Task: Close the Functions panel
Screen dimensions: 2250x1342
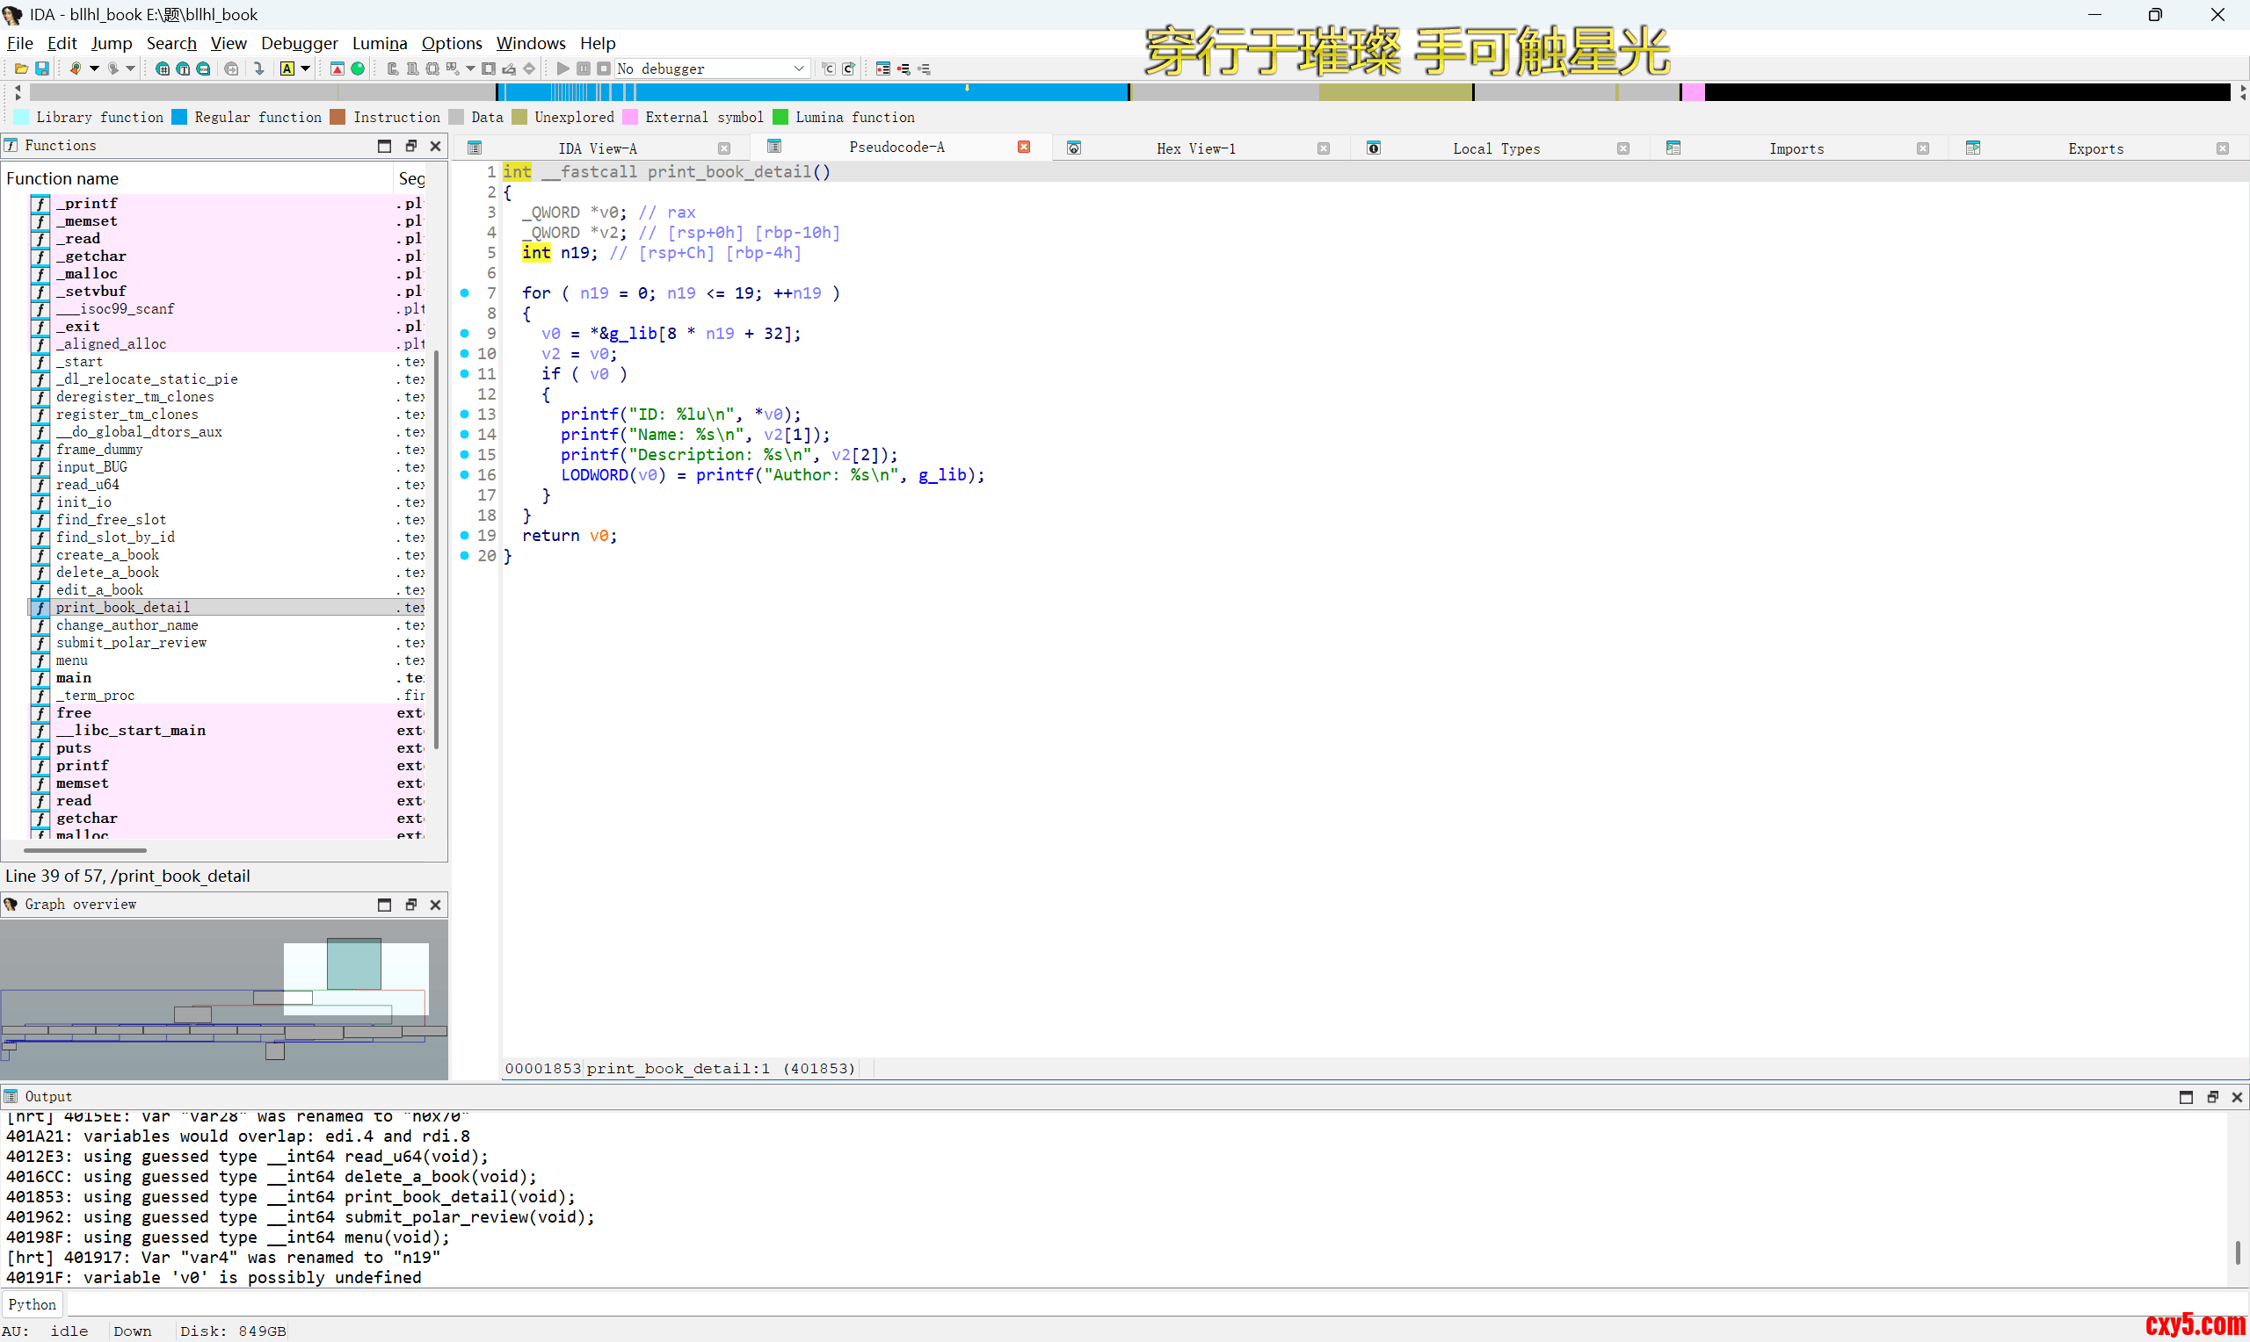Action: (435, 146)
